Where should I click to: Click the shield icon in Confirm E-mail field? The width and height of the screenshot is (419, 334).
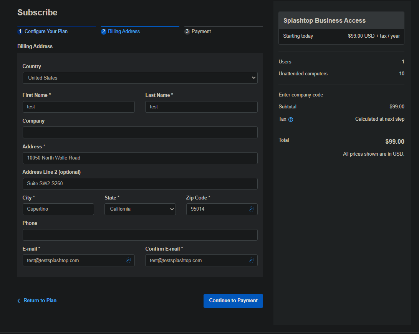[251, 261]
